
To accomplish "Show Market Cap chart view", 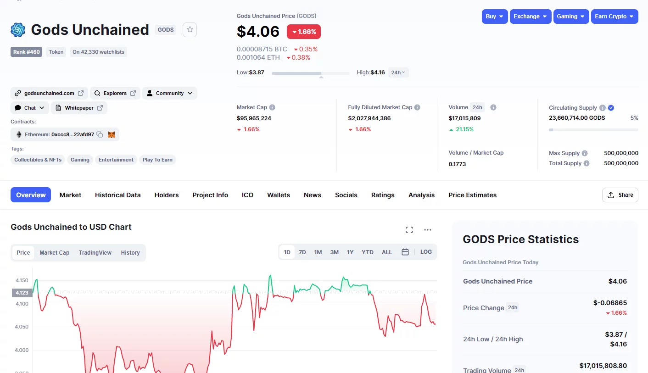I will point(55,253).
